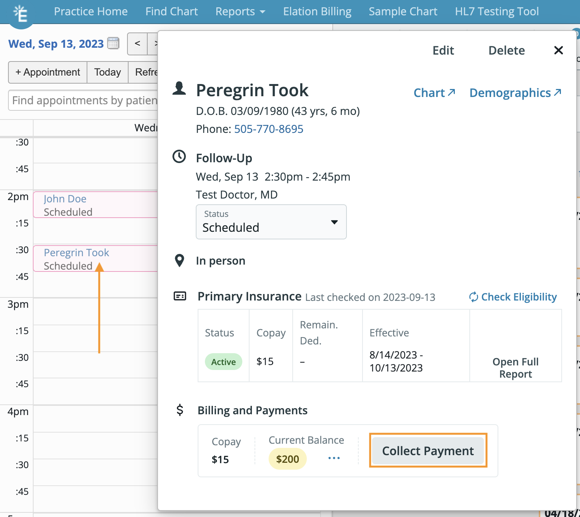Image resolution: width=580 pixels, height=517 pixels.
Task: Click Test Doctor, MD text
Action: coord(237,195)
